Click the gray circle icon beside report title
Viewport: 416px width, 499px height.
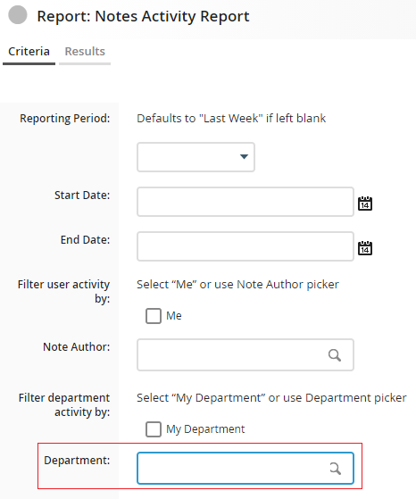pyautogui.click(x=18, y=14)
